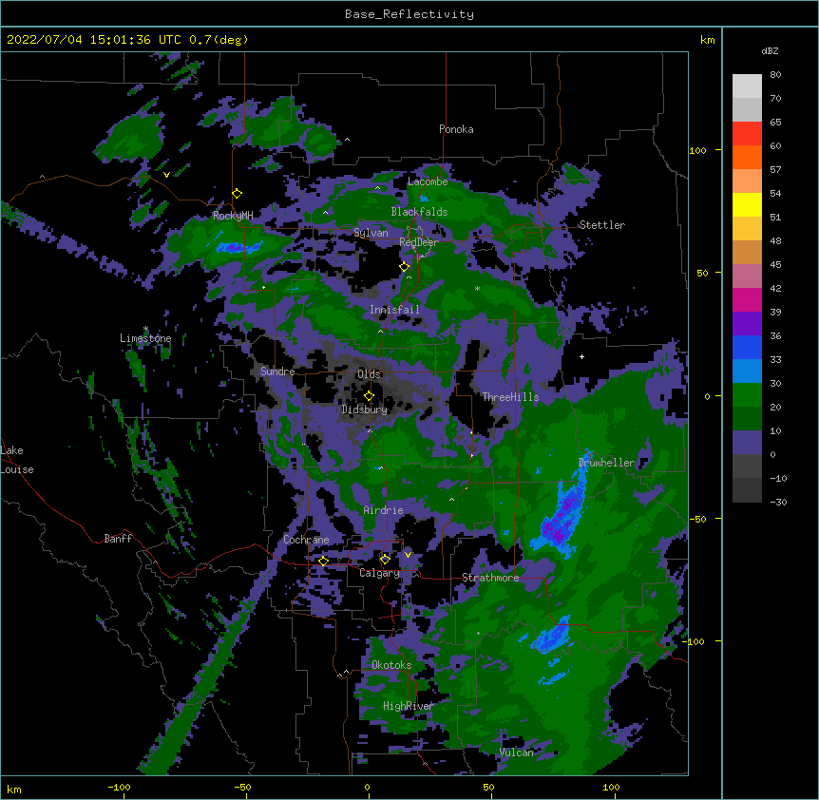Click the Limestone label

point(145,338)
